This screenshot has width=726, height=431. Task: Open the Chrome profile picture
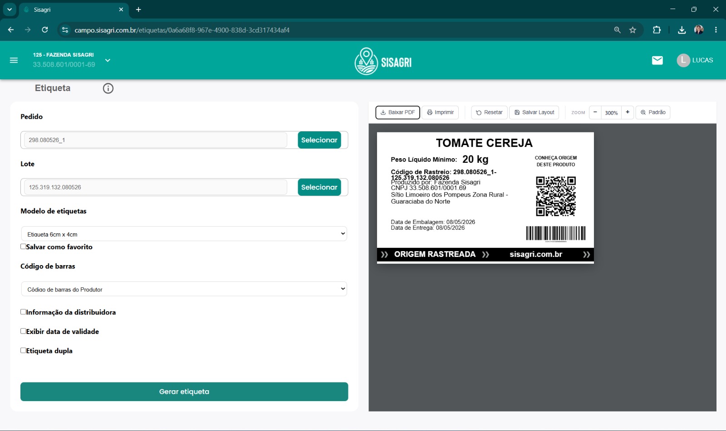(699, 30)
